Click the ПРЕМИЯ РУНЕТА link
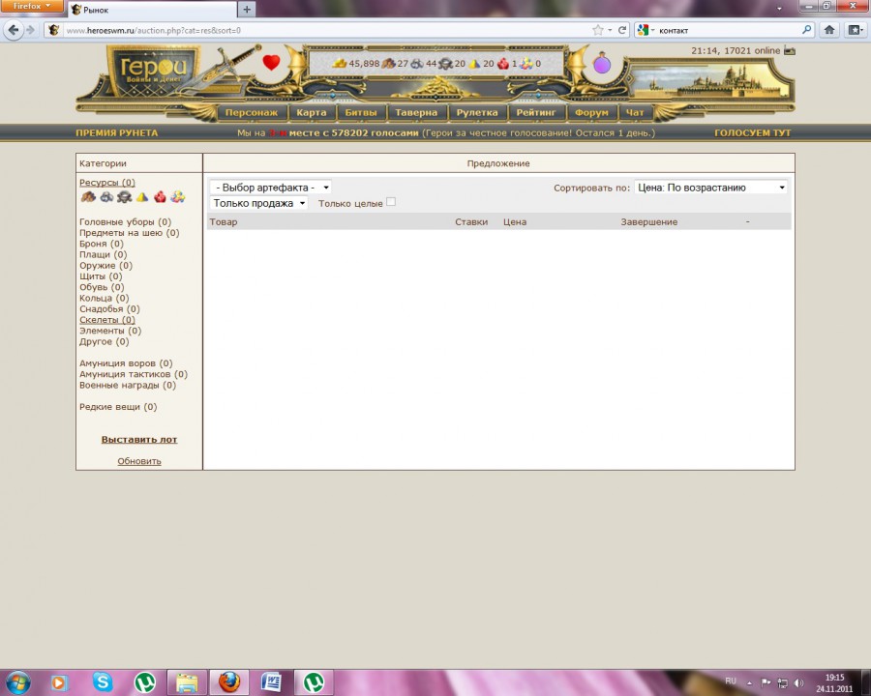Screen dimensions: 871x696 click(x=117, y=132)
